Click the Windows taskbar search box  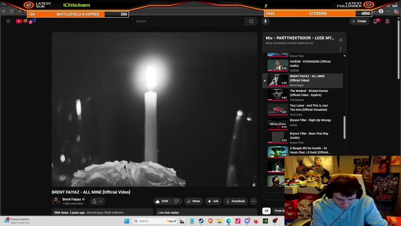coord(154,221)
